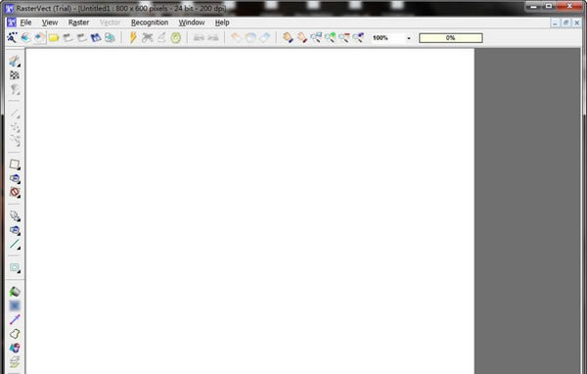Select the green diagonal line tool
Viewport: 587px width, 374px height.
15,245
